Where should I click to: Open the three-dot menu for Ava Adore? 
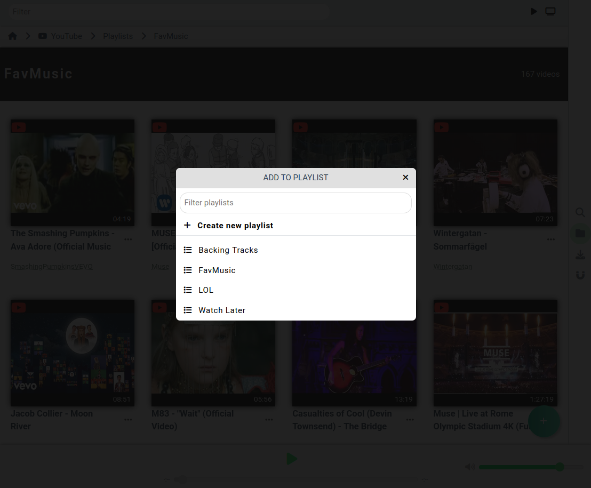(128, 239)
